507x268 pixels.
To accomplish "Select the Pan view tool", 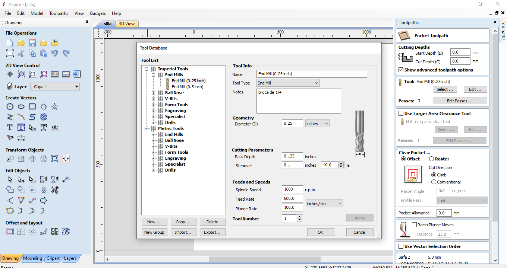I will tap(10, 74).
